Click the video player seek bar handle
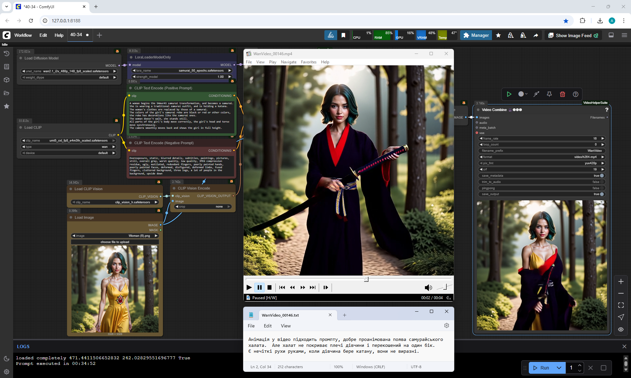 tap(366, 279)
